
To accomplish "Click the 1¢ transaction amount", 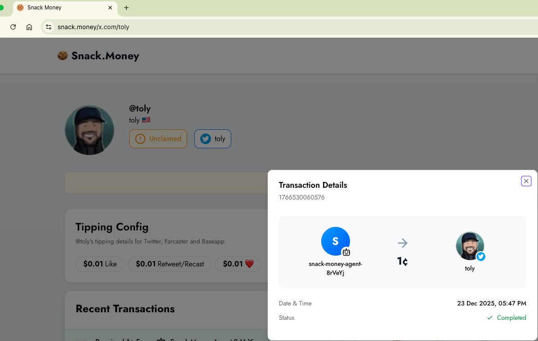I will point(403,261).
